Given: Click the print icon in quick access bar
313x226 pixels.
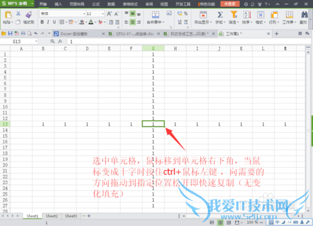Looking at the screenshot, I should 23,33.
